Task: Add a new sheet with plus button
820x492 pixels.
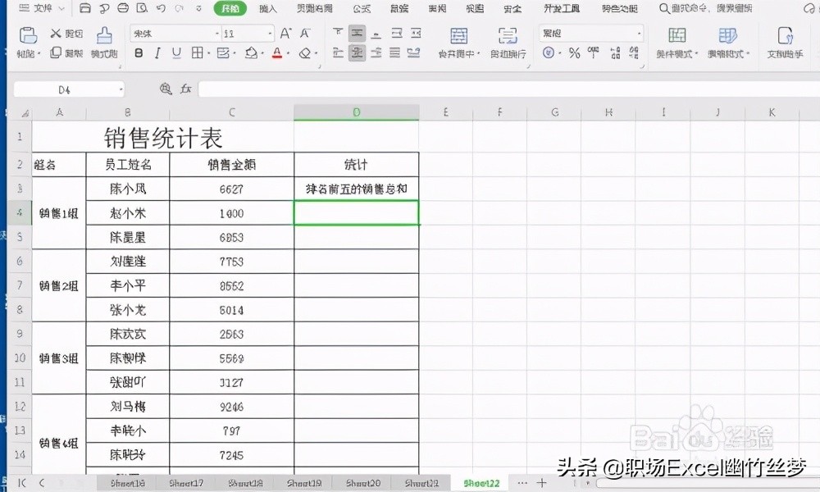Action: [x=542, y=483]
